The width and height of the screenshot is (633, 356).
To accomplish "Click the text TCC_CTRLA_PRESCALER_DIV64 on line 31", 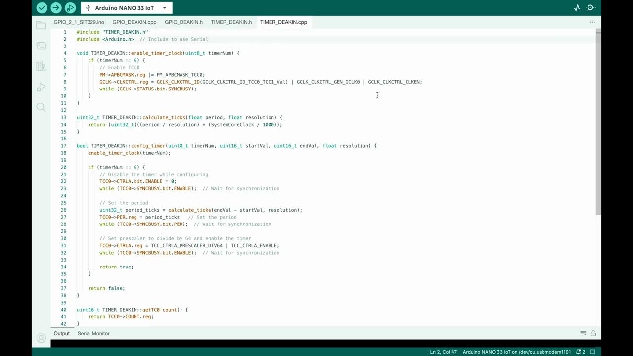I will pos(186,245).
